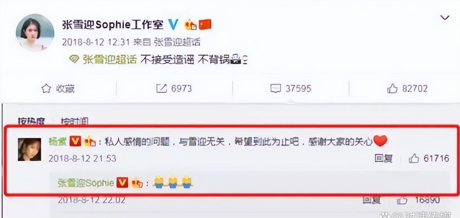Open the 张雪迎Sophie工作室 account name link
The image size is (460, 218).
pyautogui.click(x=113, y=25)
